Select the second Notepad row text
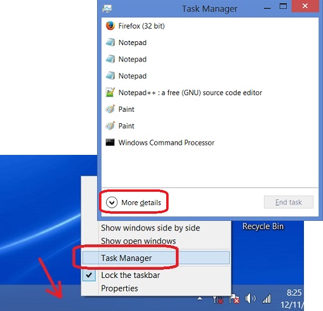Image resolution: width=323 pixels, height=311 pixels. pyautogui.click(x=133, y=59)
